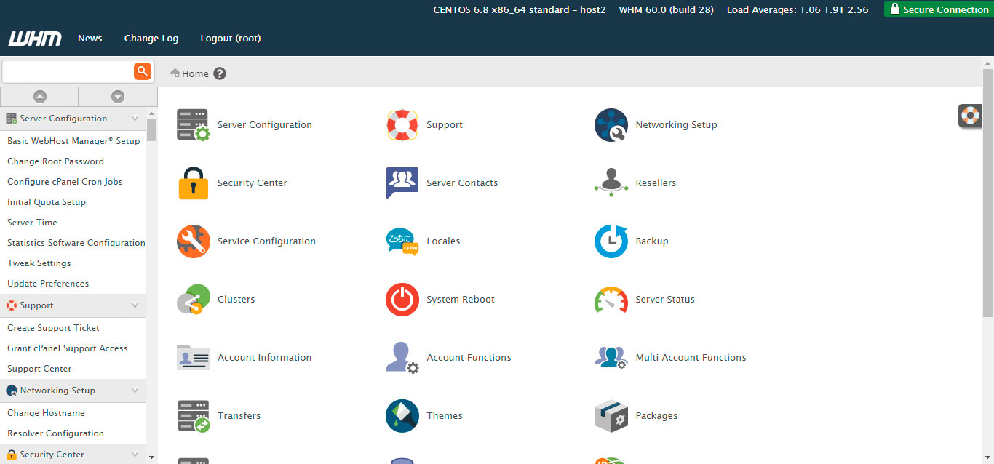Open the Networking Setup wrench icon
The width and height of the screenshot is (994, 464).
611,125
